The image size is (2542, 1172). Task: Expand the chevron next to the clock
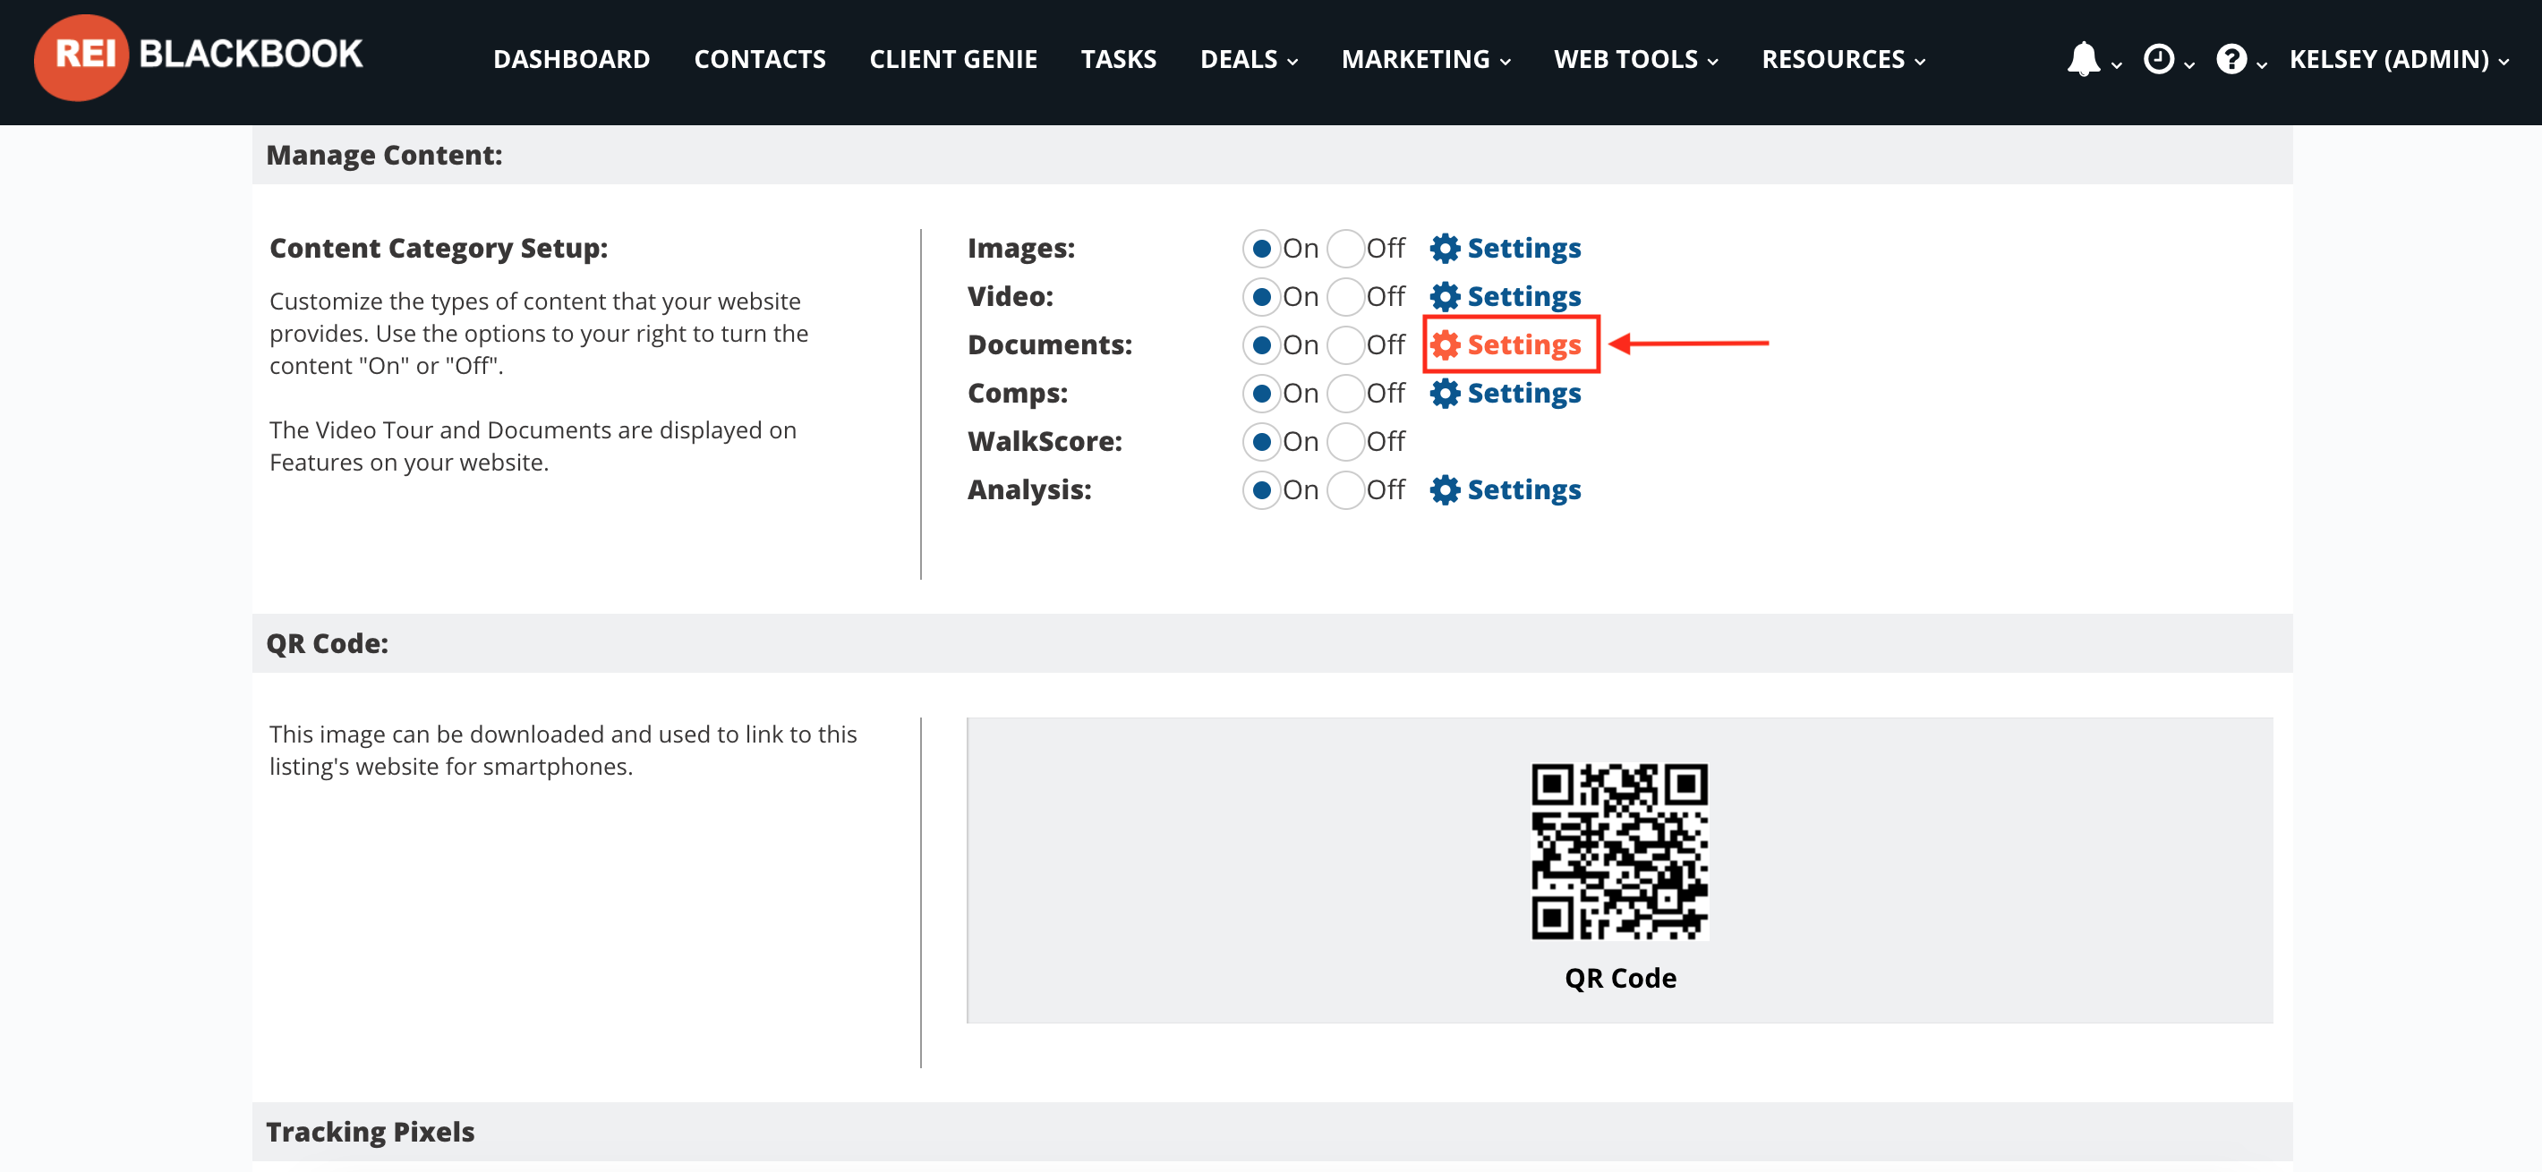tap(2188, 64)
